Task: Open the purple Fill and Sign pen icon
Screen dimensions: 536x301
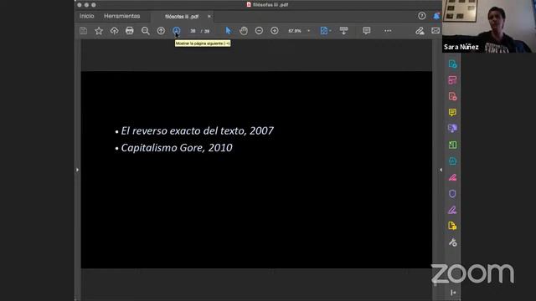Action: (452, 210)
